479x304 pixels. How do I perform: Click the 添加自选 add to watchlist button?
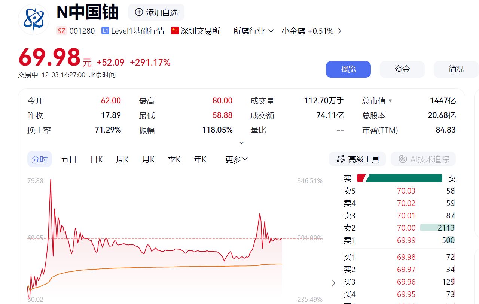coord(156,12)
